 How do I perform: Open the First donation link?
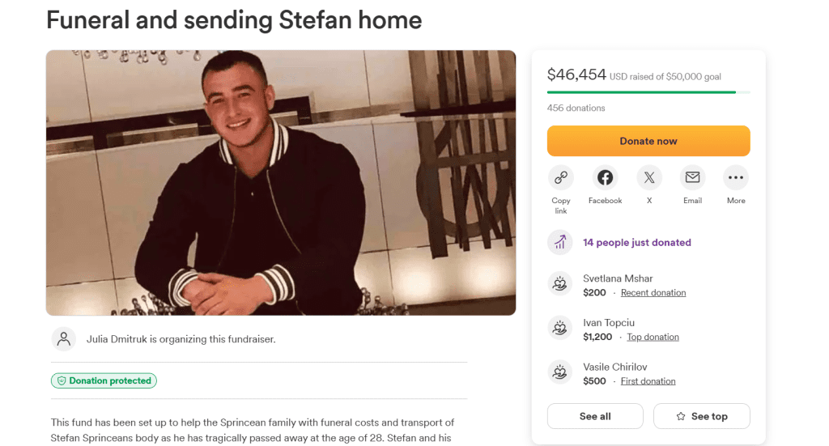pos(648,381)
